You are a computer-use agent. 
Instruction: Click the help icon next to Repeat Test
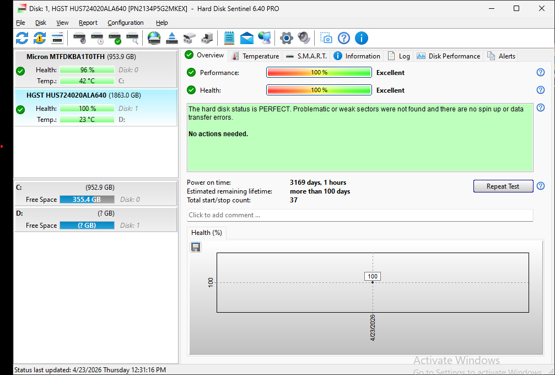pos(541,186)
